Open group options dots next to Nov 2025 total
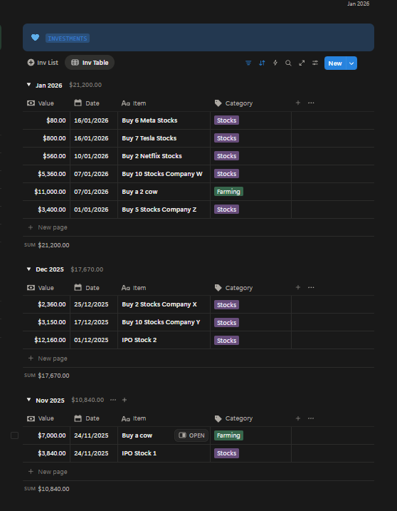 (113, 400)
